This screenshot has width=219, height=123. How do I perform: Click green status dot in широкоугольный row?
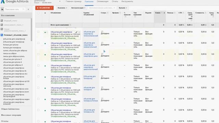pyautogui.click(x=45, y=66)
